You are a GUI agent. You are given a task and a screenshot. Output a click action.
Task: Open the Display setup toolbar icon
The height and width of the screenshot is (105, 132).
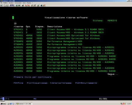tap(17, 6)
